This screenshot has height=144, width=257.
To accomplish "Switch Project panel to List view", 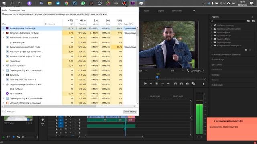I will (9, 137).
